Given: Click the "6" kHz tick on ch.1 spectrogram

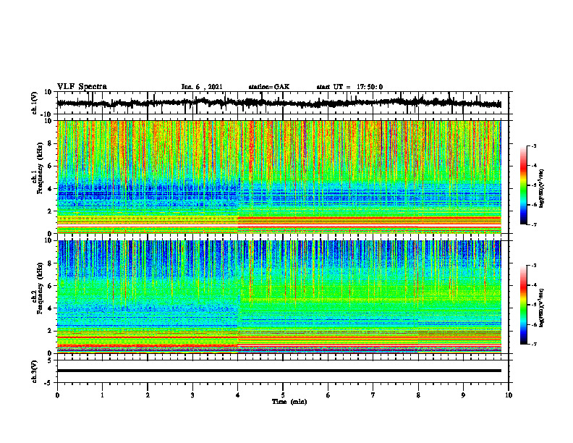Looking at the screenshot, I should pos(50,166).
